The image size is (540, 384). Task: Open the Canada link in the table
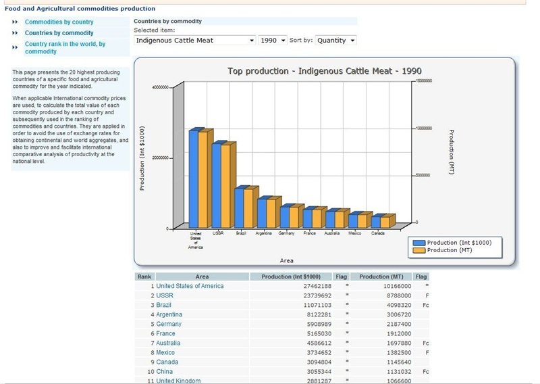167,362
